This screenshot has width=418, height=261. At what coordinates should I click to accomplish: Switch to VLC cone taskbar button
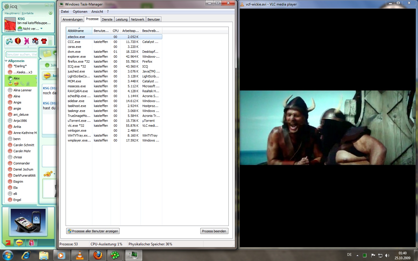(x=79, y=255)
